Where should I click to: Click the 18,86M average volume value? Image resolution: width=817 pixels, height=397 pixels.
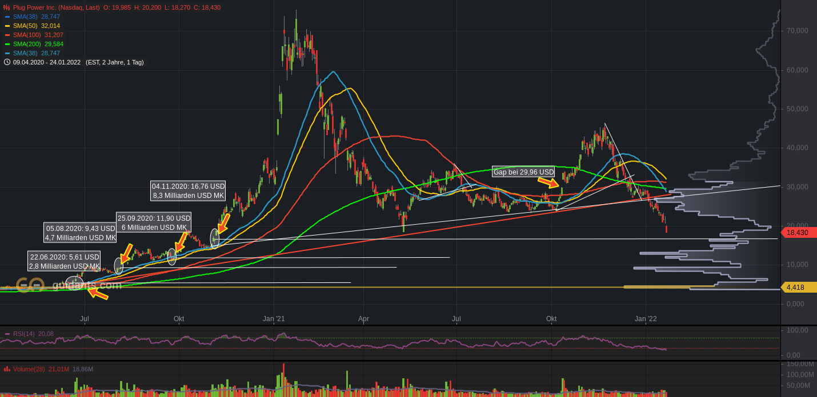(83, 369)
